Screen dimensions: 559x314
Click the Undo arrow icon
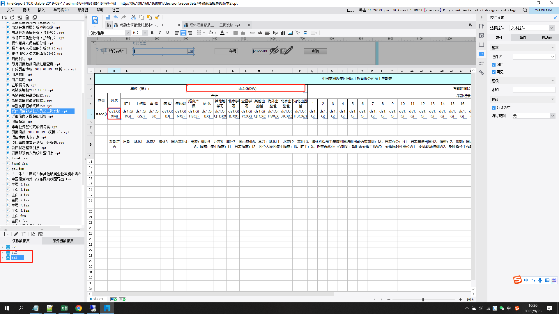tap(116, 17)
